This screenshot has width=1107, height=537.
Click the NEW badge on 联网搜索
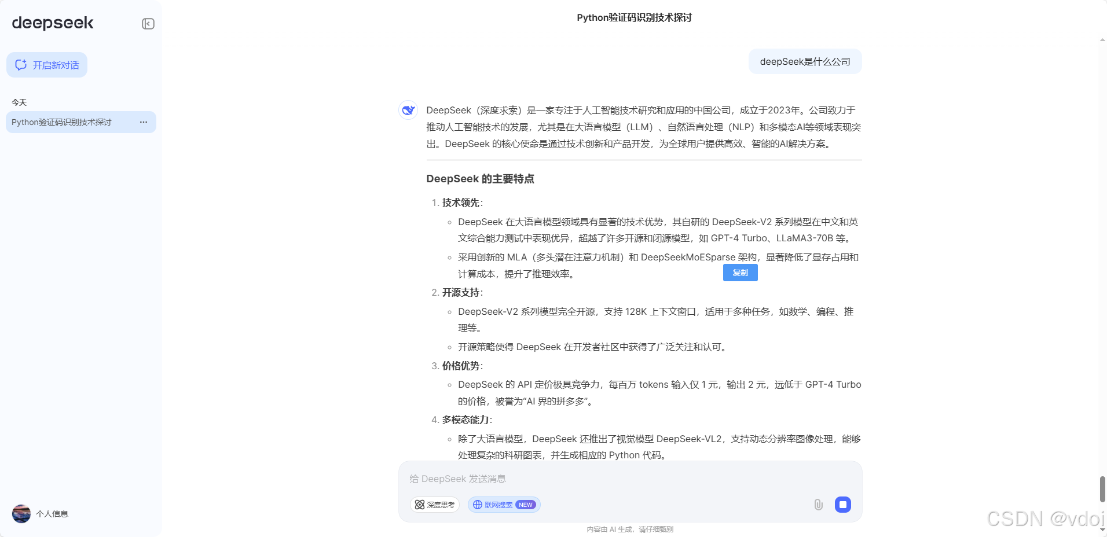(526, 505)
